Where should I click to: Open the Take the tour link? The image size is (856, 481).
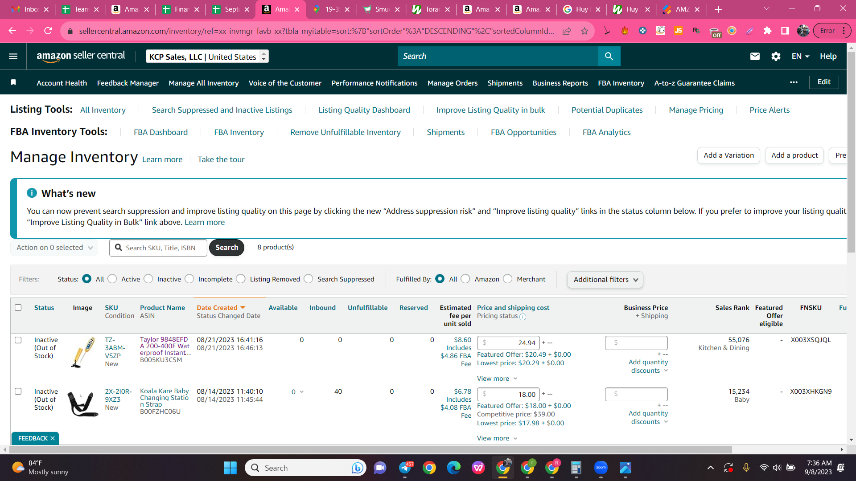tap(221, 159)
